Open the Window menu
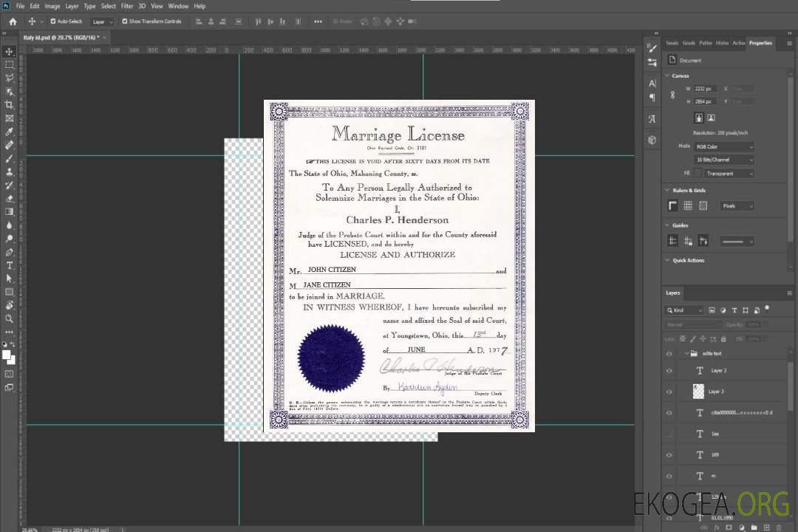The height and width of the screenshot is (532, 798). (x=178, y=6)
